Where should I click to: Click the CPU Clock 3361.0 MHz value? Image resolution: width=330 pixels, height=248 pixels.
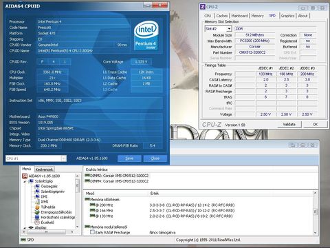pyautogui.click(x=52, y=72)
